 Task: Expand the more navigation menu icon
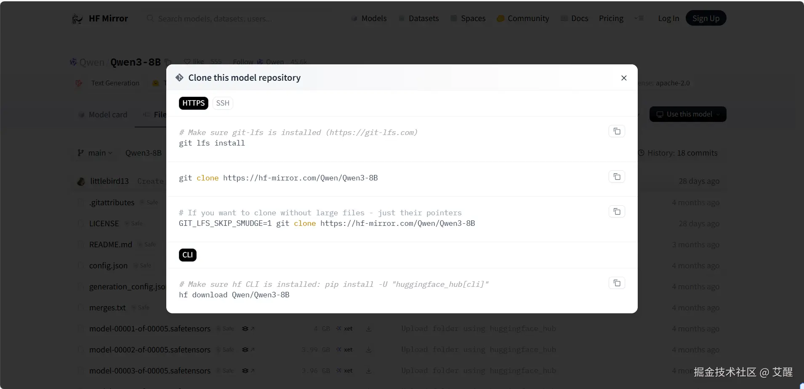(639, 19)
